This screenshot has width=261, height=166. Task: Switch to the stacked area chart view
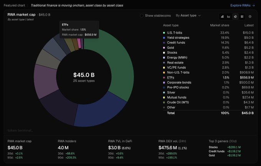(x=222, y=16)
